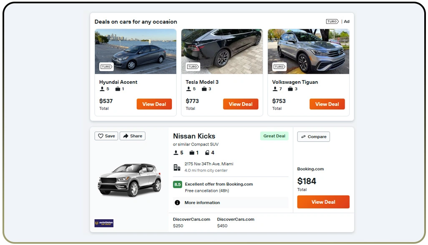Click the 8.5 rating badge
Viewport: 428px width, 245px height.
(177, 184)
